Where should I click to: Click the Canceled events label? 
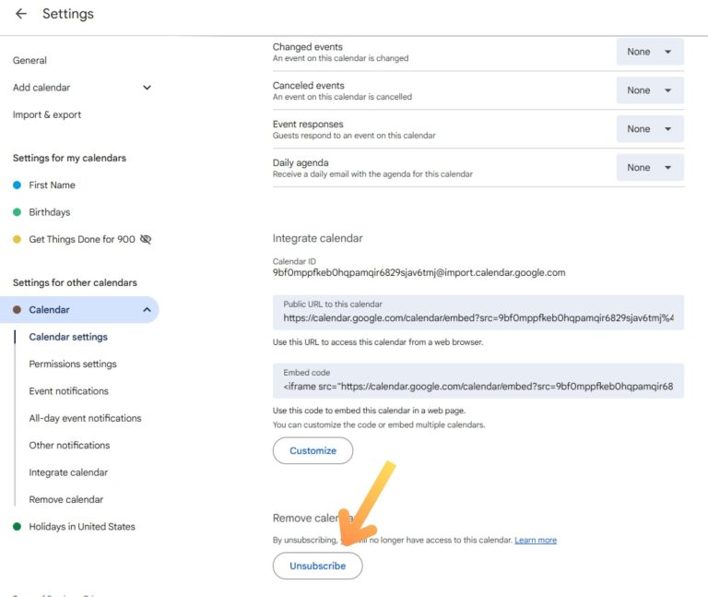click(x=309, y=86)
